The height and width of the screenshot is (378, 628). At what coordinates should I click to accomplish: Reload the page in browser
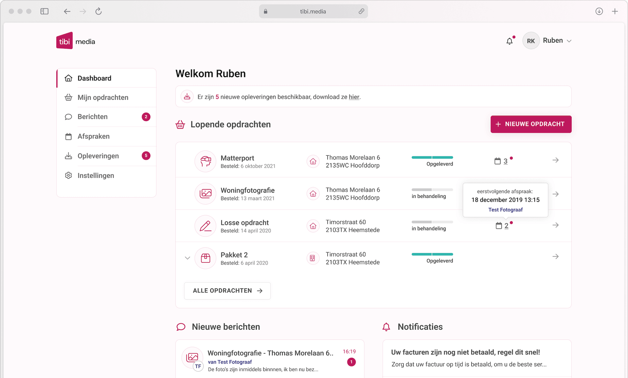pos(99,11)
